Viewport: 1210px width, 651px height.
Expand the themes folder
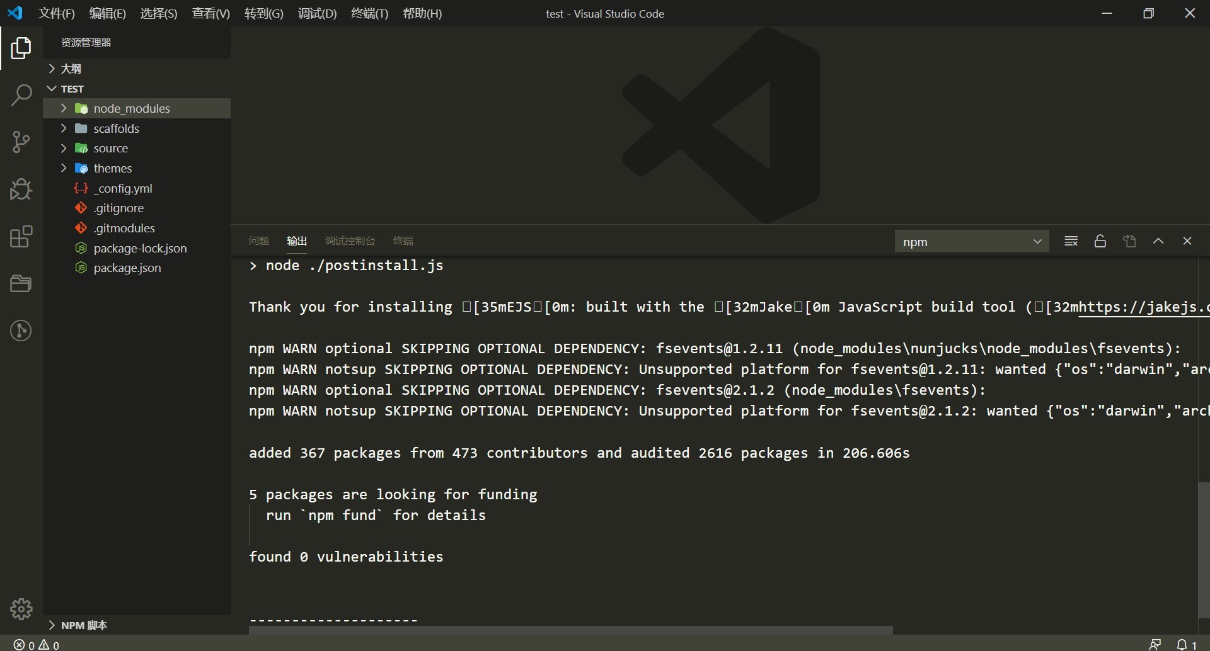point(64,168)
